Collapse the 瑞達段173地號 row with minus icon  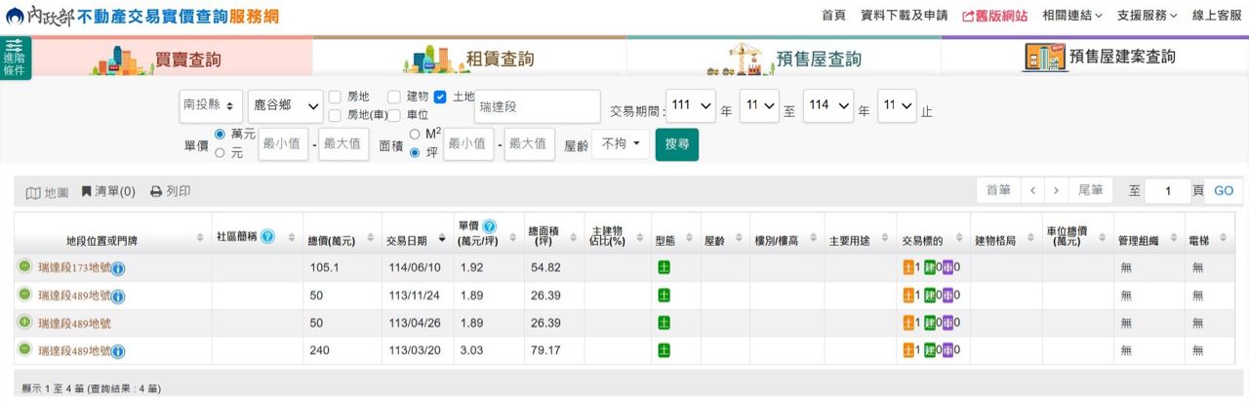tap(24, 267)
